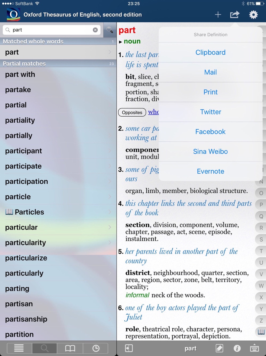This screenshot has width=266, height=356.
Task: Open settings gear icon
Action: tap(253, 15)
